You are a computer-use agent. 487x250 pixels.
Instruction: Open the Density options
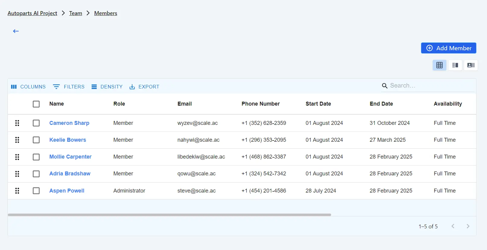point(107,87)
